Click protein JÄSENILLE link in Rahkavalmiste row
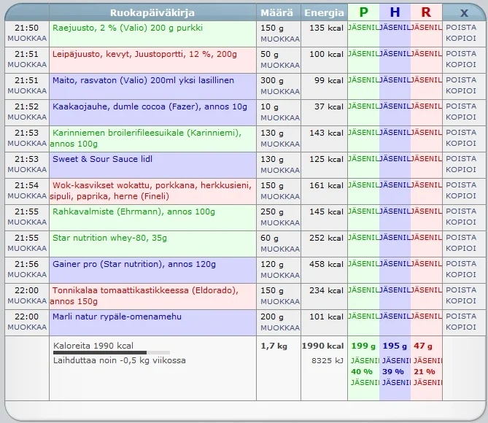This screenshot has width=488, height=423. point(363,211)
